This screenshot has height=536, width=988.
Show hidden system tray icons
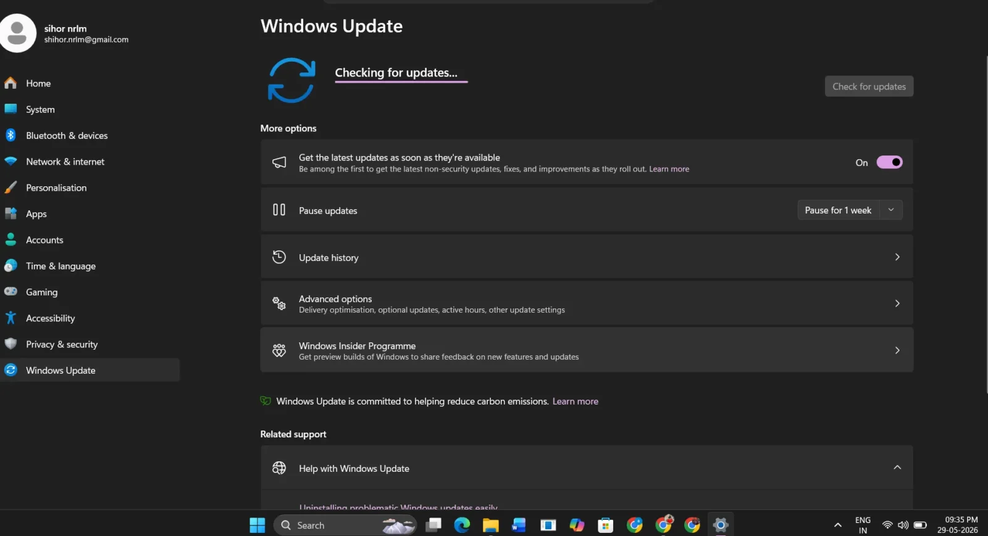[x=837, y=525]
